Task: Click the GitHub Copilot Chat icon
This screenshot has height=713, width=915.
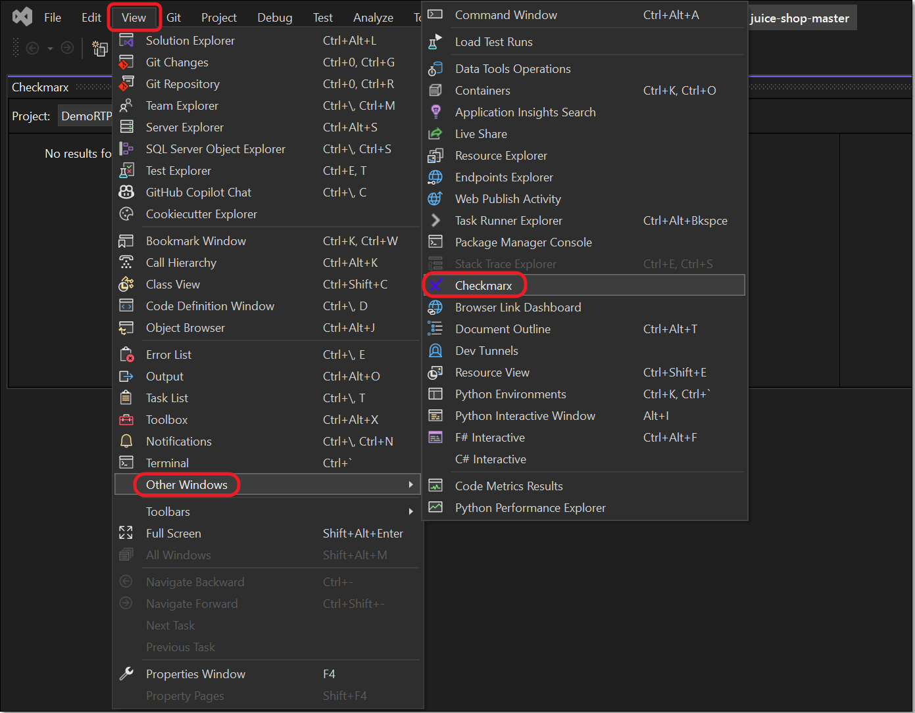Action: click(x=126, y=192)
